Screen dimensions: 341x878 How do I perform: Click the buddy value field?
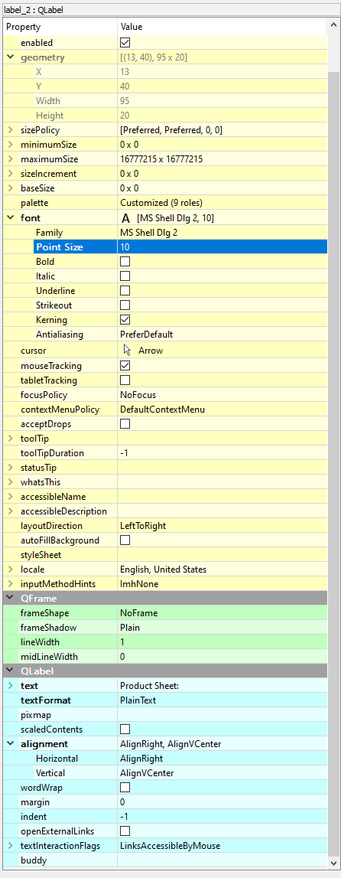click(x=222, y=860)
